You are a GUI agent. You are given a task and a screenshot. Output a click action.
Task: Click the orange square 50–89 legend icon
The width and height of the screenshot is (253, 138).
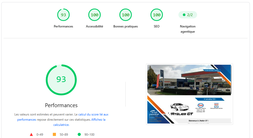(x=54, y=134)
